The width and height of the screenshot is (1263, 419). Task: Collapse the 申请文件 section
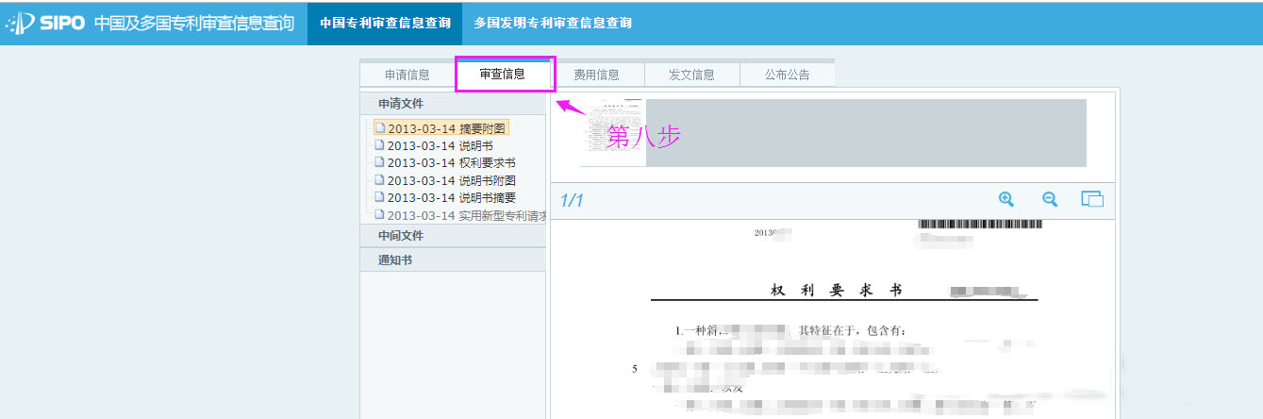tap(453, 103)
